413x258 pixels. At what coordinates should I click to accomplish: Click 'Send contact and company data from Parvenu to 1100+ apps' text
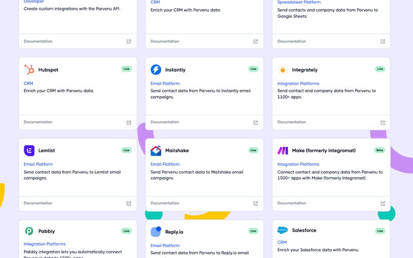(x=327, y=94)
